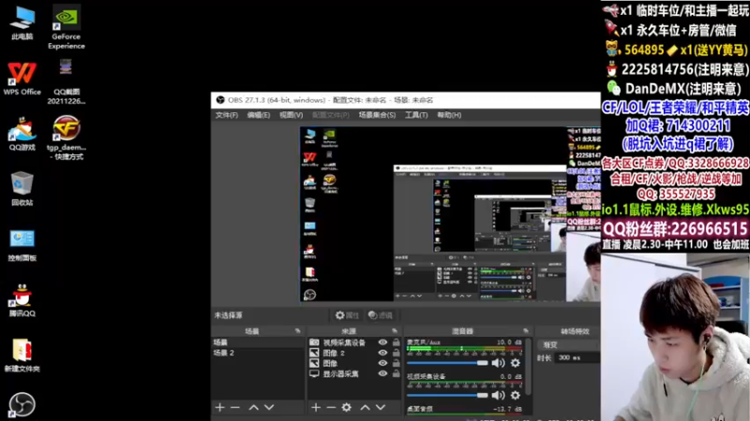Viewport: 750px width, 421px height.
Task: Click the OBS preview canvas
Action: click(450, 214)
